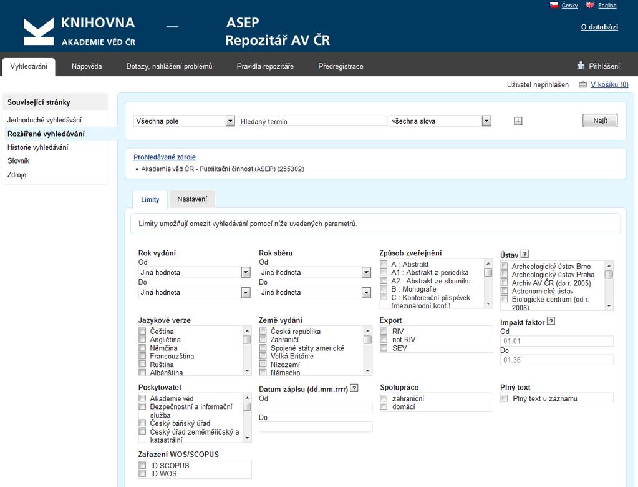Tick the RIV export checkbox
The height and width of the screenshot is (487, 638).
pyautogui.click(x=384, y=331)
